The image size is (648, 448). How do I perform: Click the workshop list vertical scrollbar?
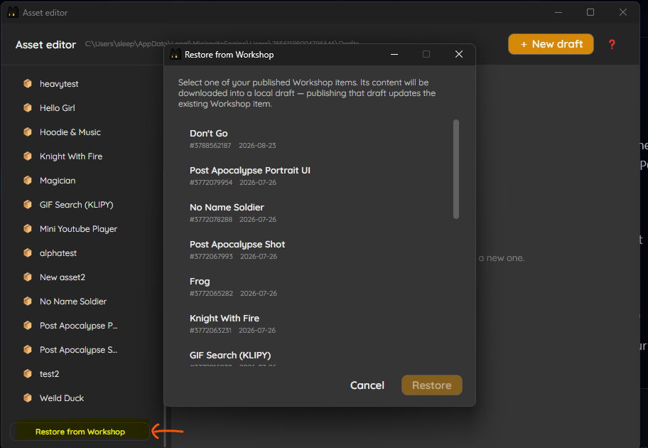click(x=456, y=169)
